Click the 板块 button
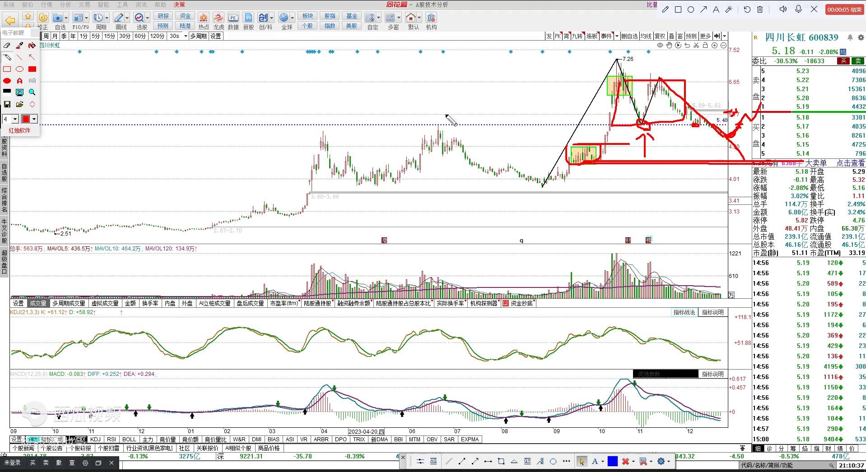 [x=307, y=16]
